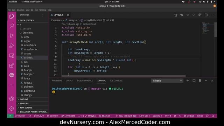Expand the NPM Scripts section
The height and width of the screenshot is (126, 224).
click(x=33, y=107)
